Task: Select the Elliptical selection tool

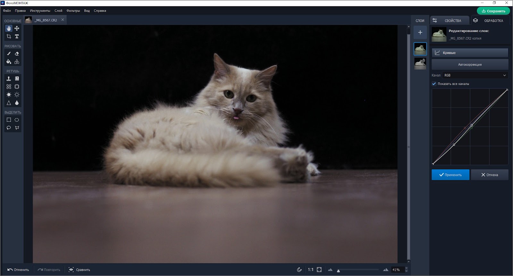Action: (x=17, y=120)
